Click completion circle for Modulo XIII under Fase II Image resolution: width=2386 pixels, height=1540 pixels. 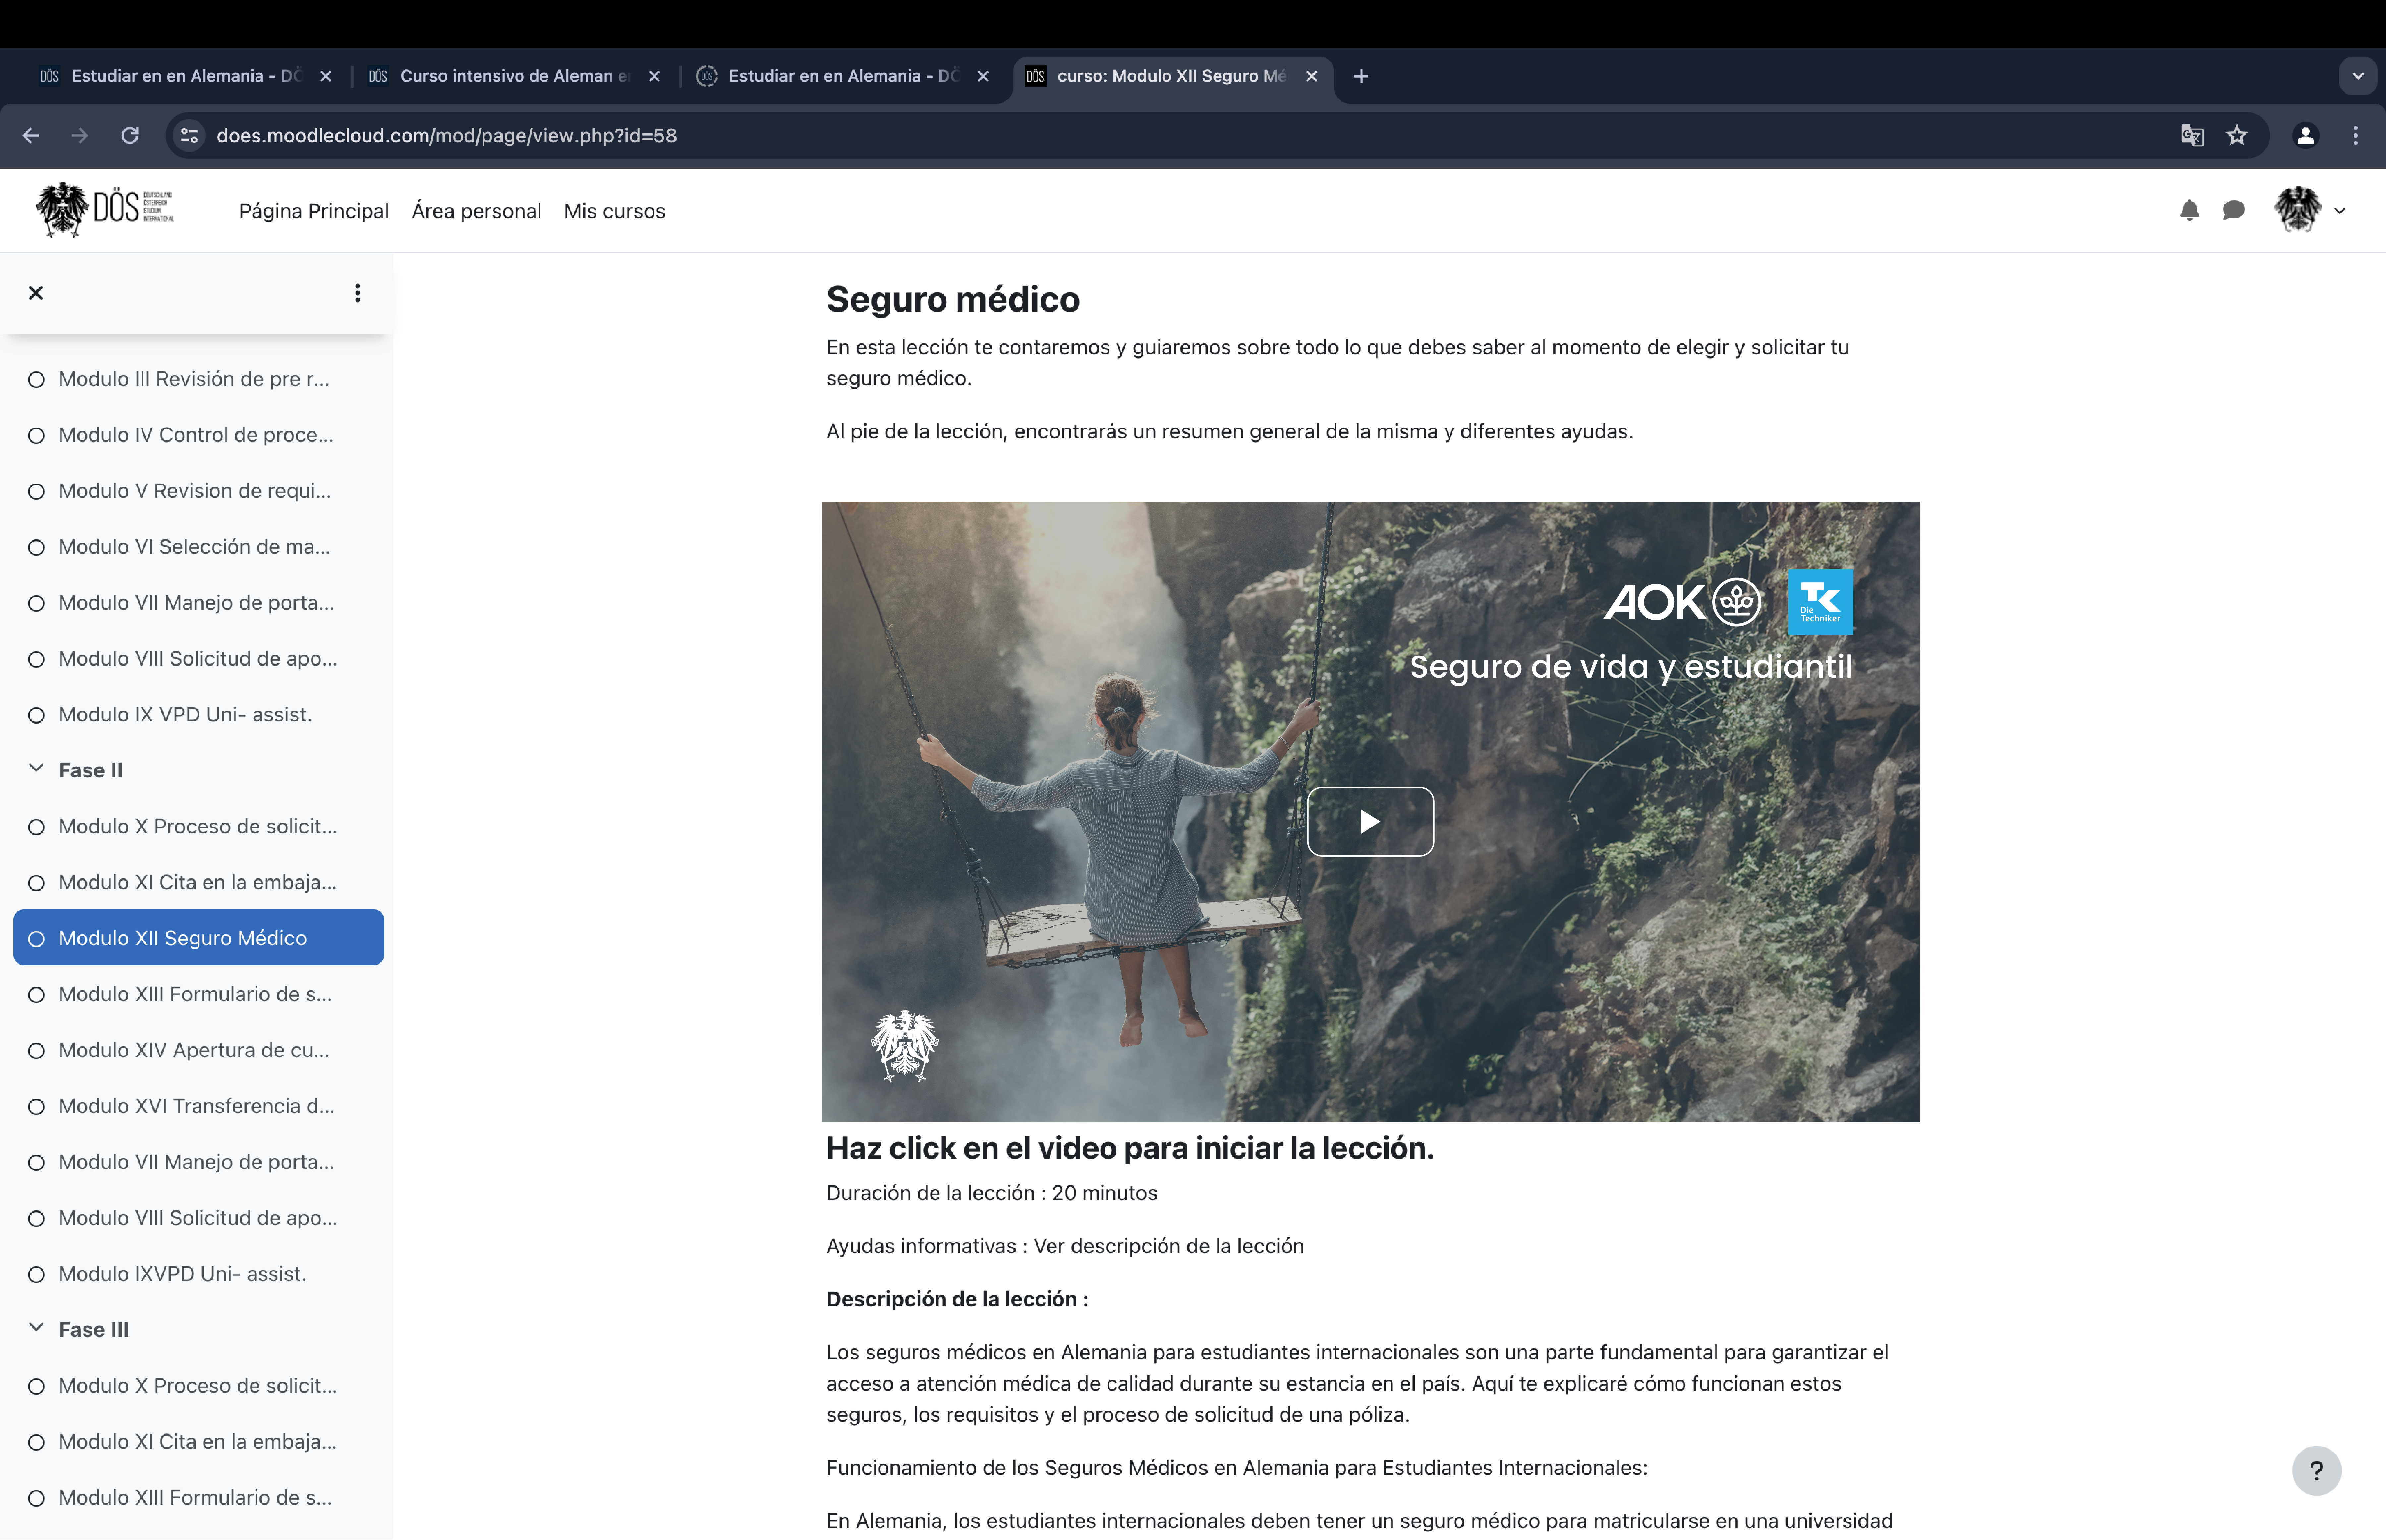(36, 995)
